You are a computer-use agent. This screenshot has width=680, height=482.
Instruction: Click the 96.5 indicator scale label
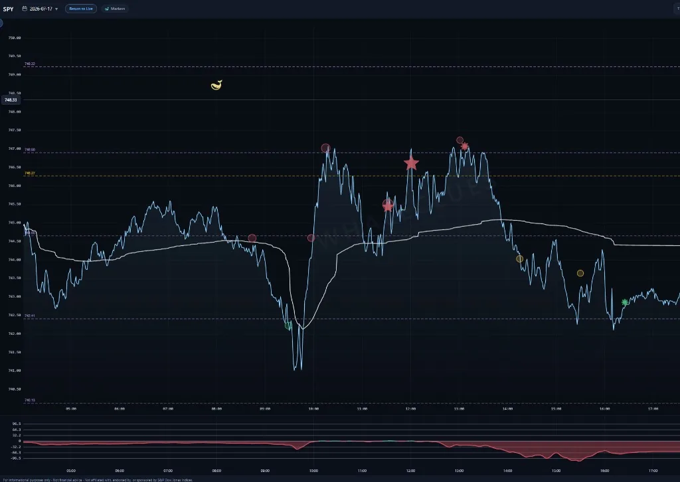[17, 424]
